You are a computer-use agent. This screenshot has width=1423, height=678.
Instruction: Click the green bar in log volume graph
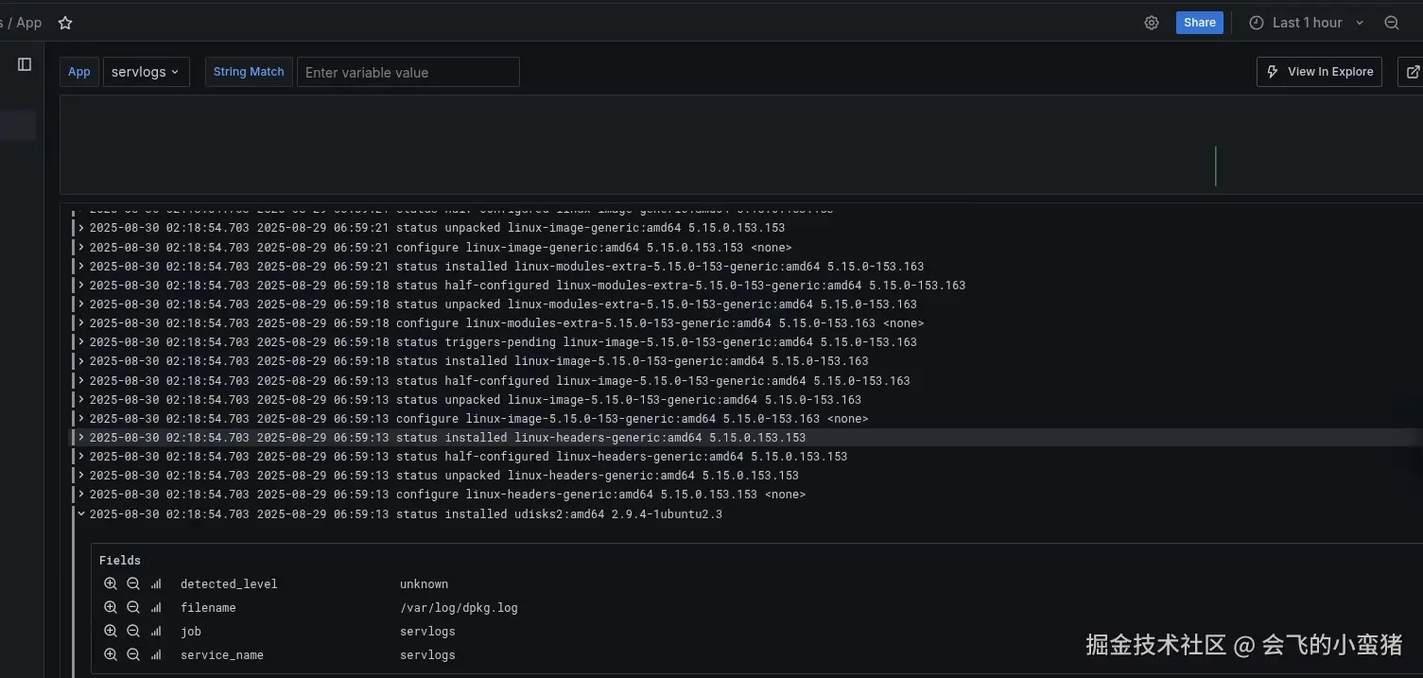click(1215, 166)
